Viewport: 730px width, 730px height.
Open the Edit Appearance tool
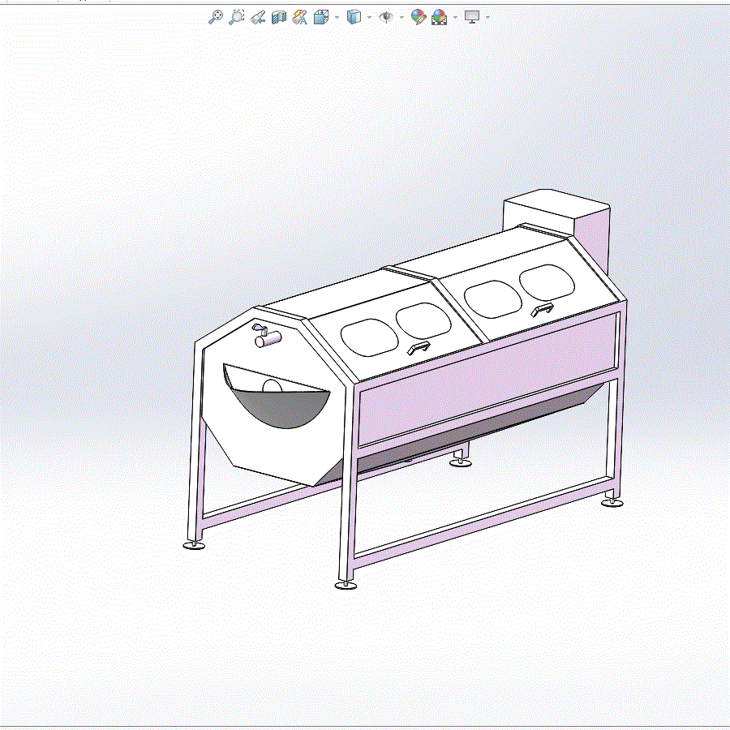(x=419, y=17)
